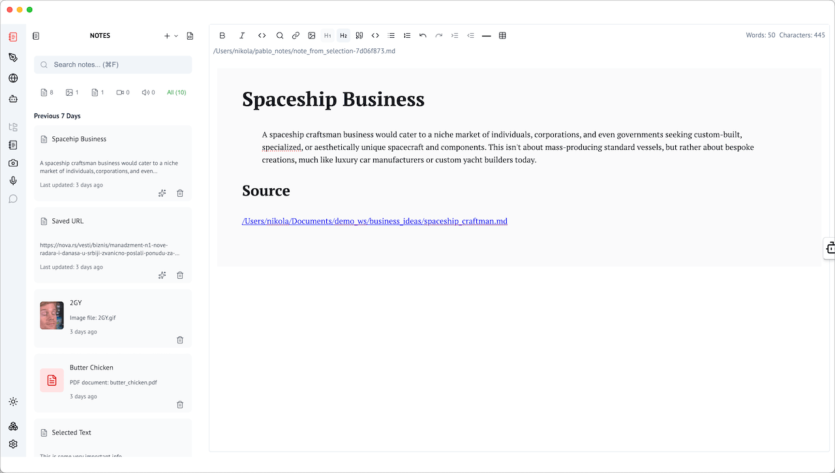Insert a link using the toolbar
Viewport: 835px width, 473px height.
[x=296, y=36]
